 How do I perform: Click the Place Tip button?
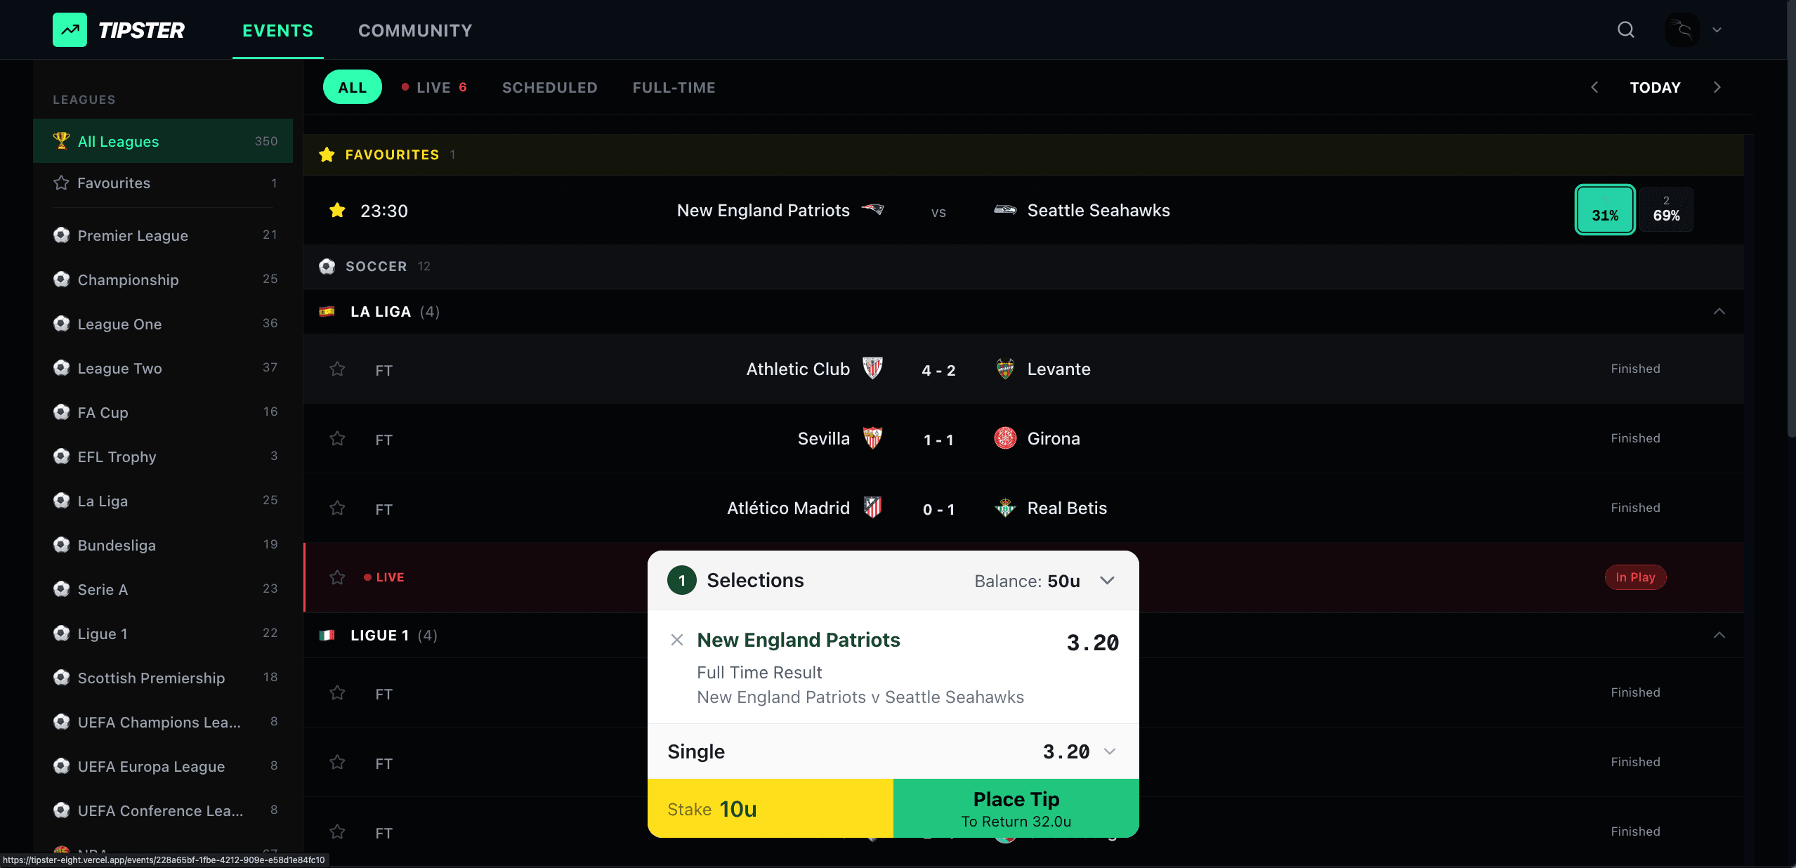(1014, 808)
